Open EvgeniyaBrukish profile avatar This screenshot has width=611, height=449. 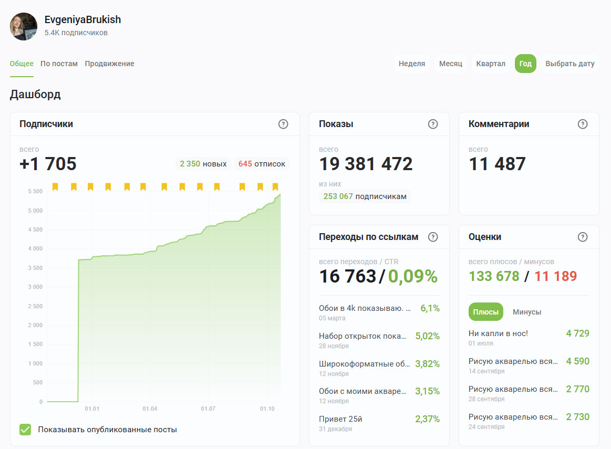(24, 26)
